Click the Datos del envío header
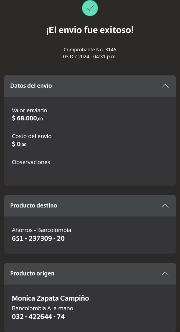Image resolution: width=180 pixels, height=332 pixels. [31, 86]
